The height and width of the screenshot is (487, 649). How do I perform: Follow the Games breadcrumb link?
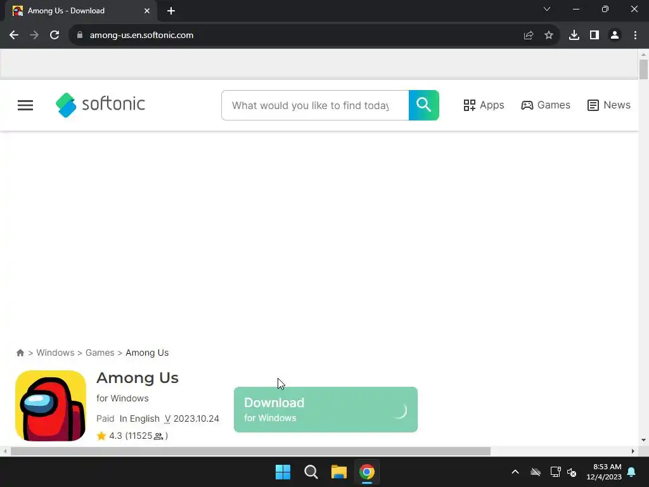coord(100,353)
